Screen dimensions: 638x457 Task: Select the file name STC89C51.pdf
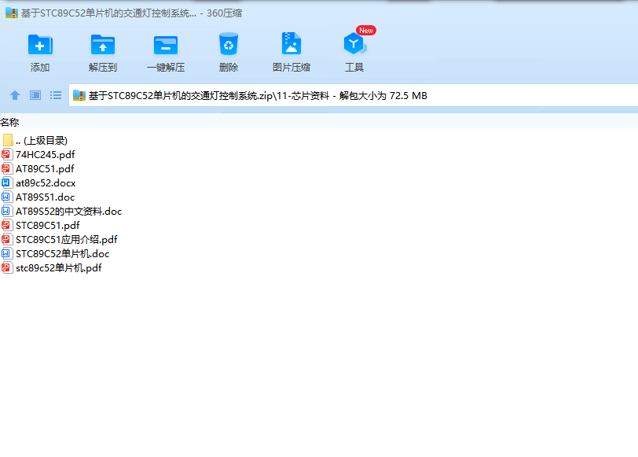(x=48, y=225)
